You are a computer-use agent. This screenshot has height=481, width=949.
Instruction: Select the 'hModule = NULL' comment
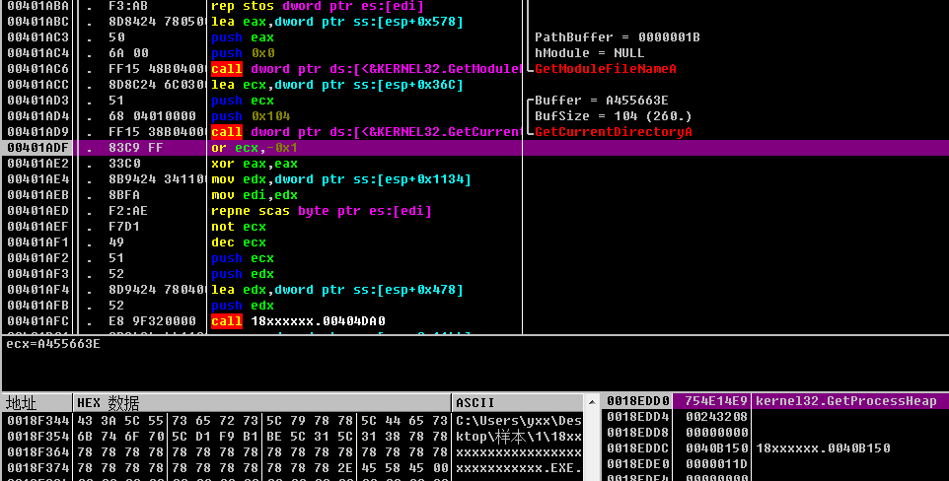pos(590,53)
